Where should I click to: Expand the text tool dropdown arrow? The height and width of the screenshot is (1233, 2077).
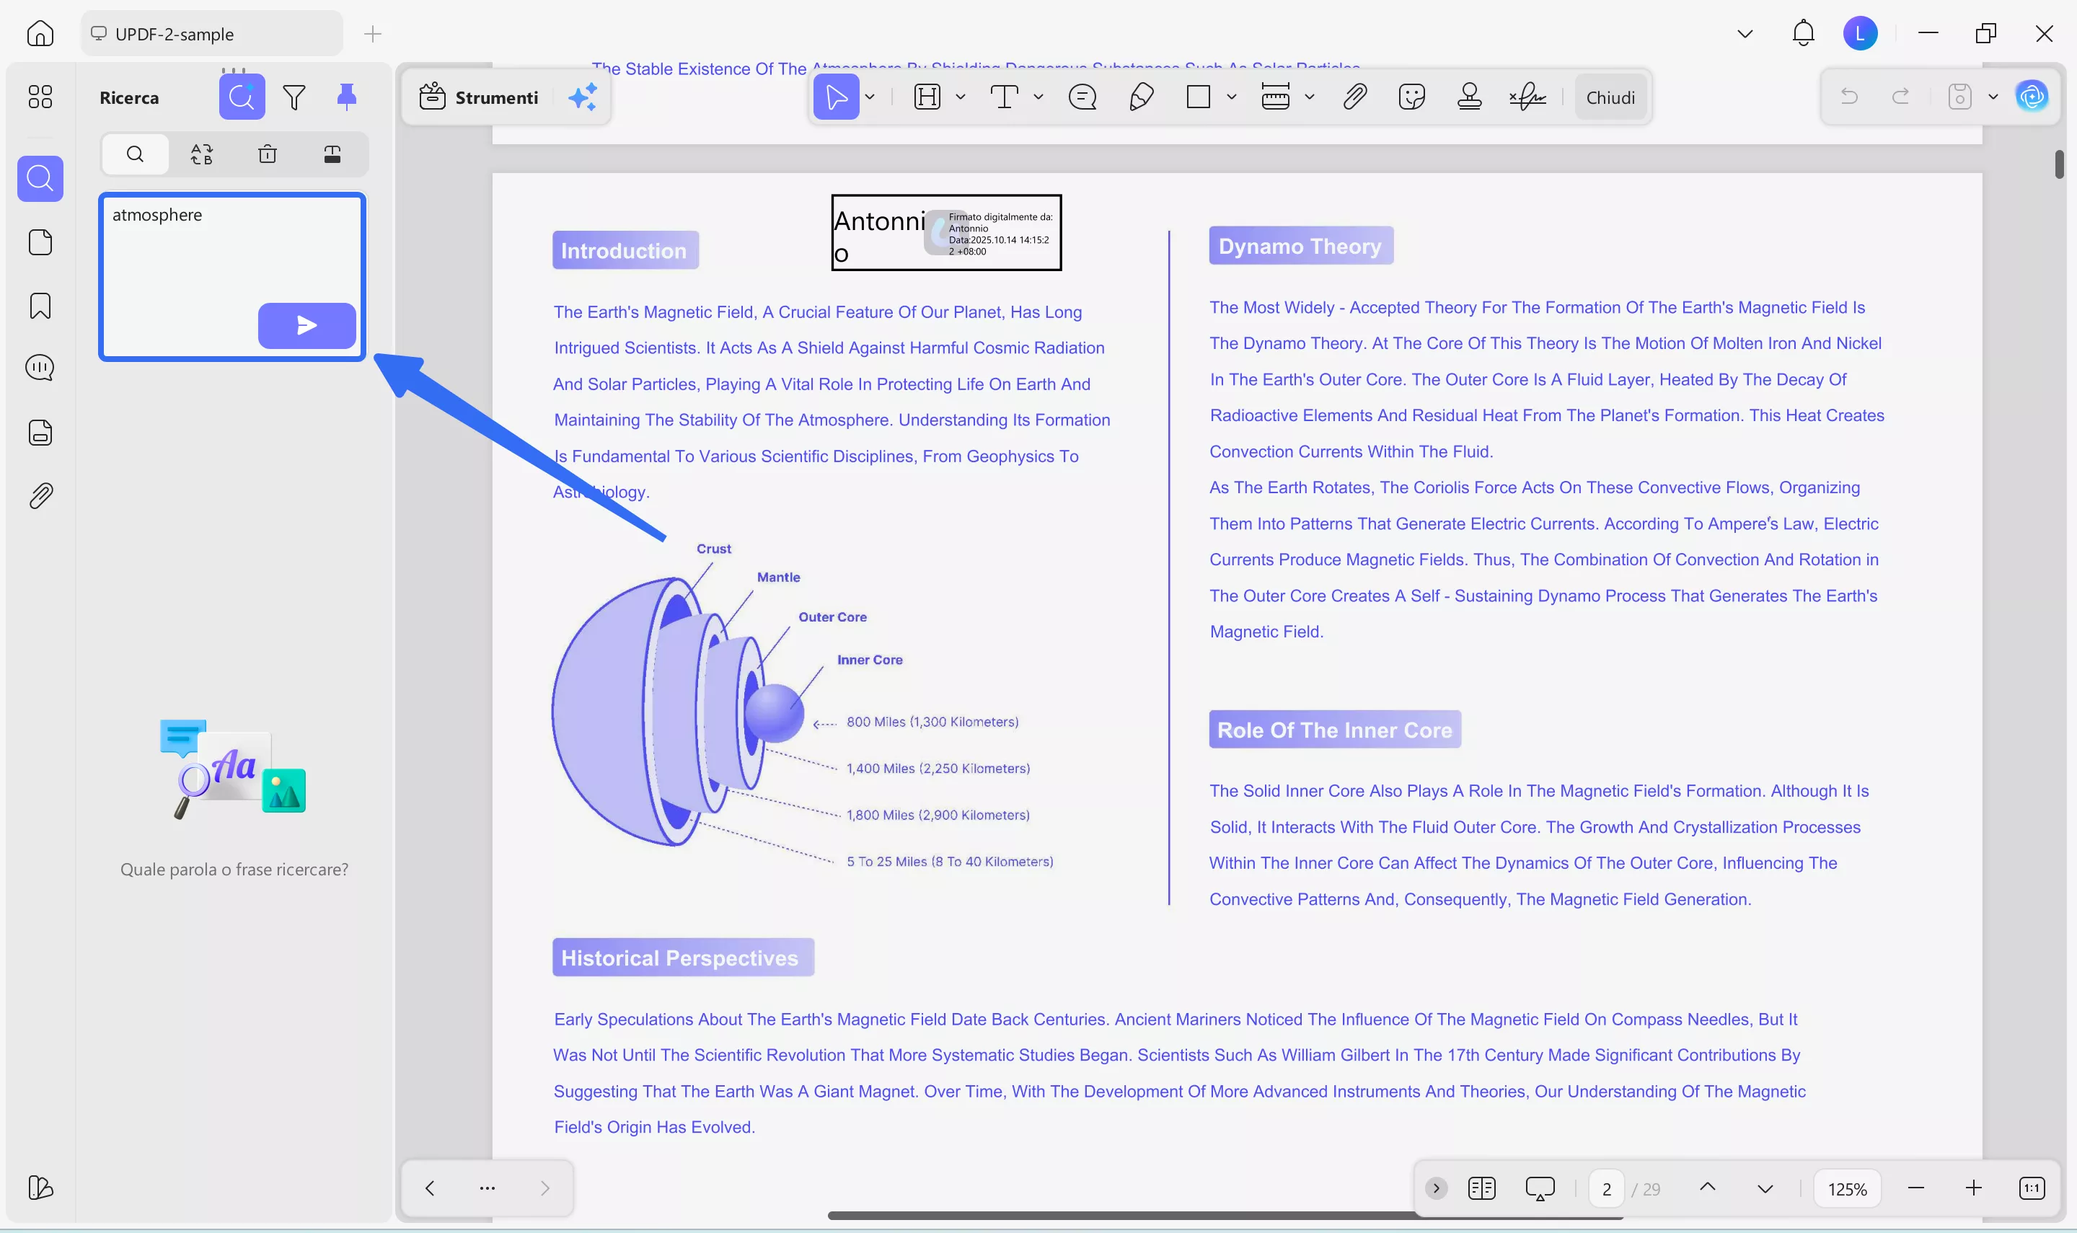pos(1038,97)
